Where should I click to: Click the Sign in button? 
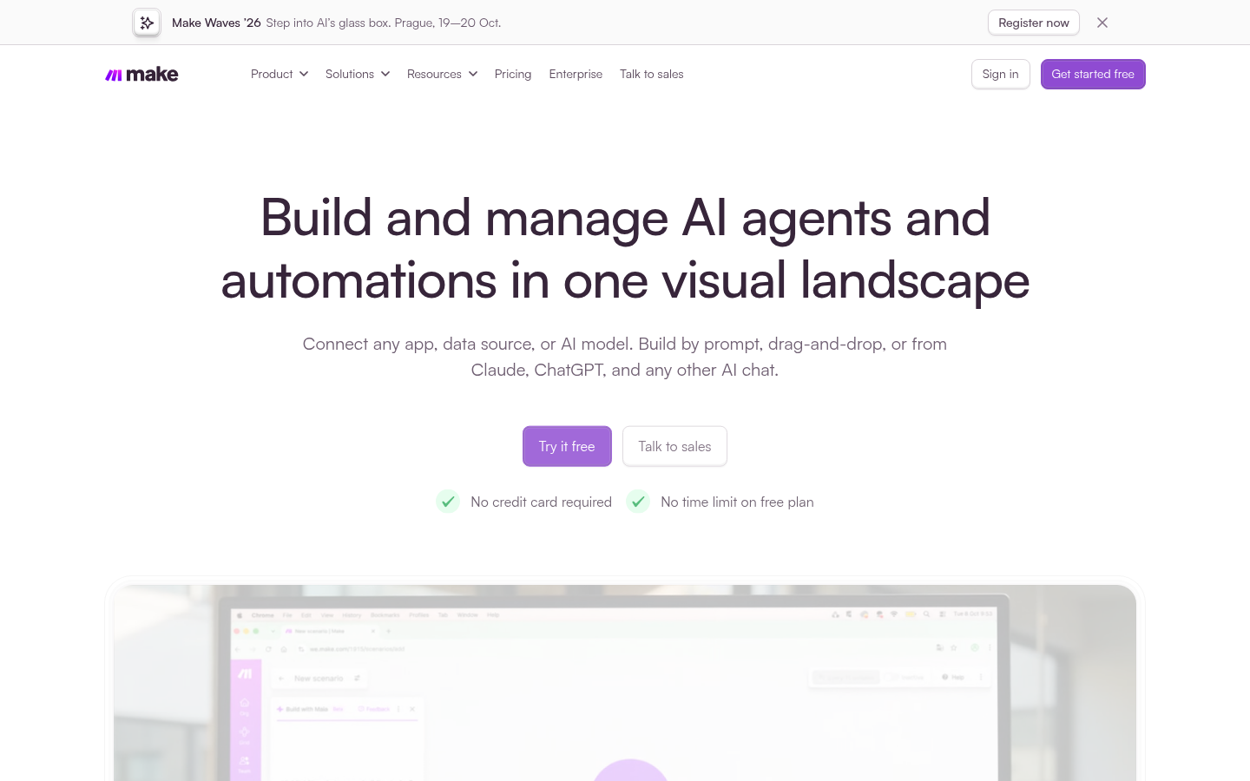click(x=1001, y=75)
